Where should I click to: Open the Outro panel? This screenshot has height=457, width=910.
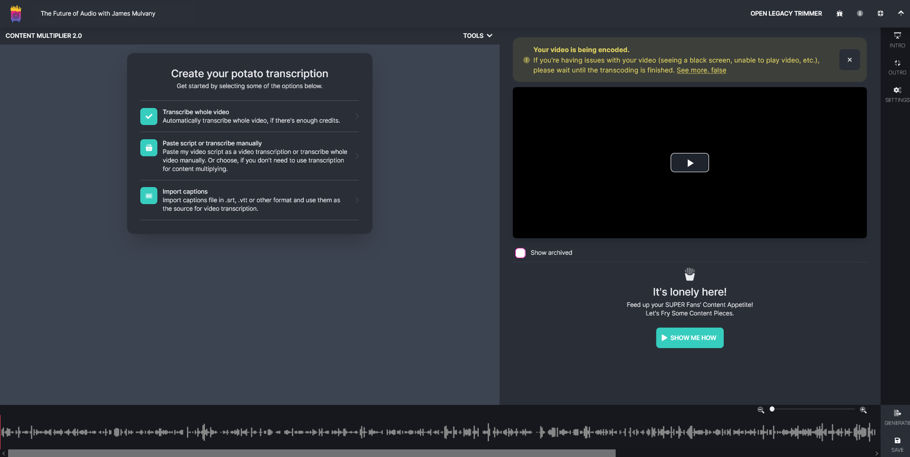(x=897, y=67)
